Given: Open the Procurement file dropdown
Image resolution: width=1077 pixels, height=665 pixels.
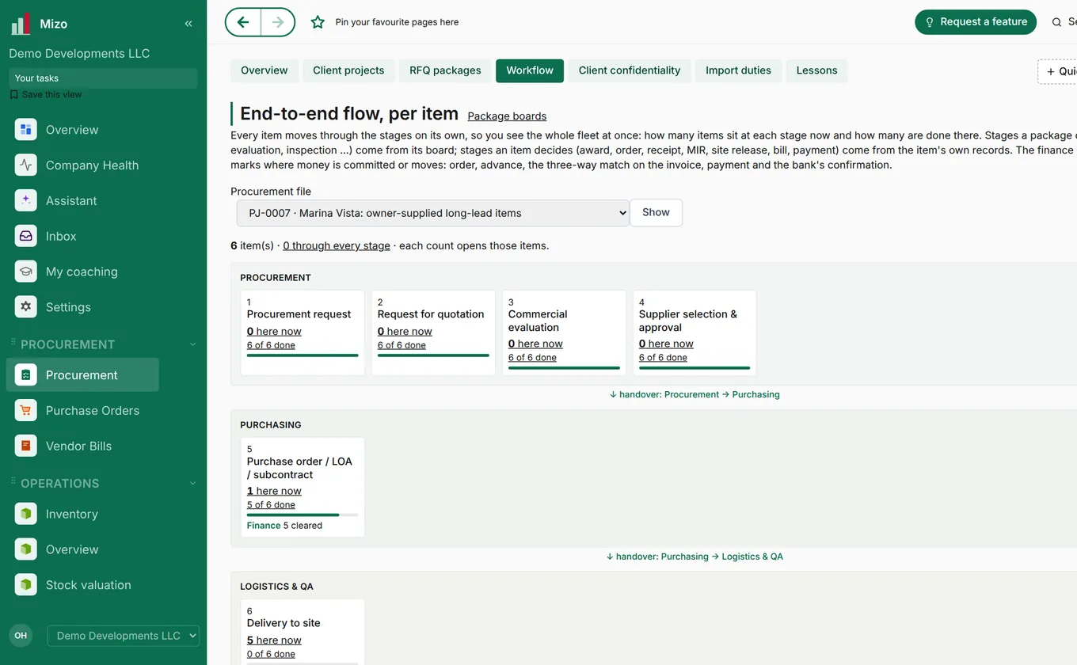Looking at the screenshot, I should [x=433, y=213].
